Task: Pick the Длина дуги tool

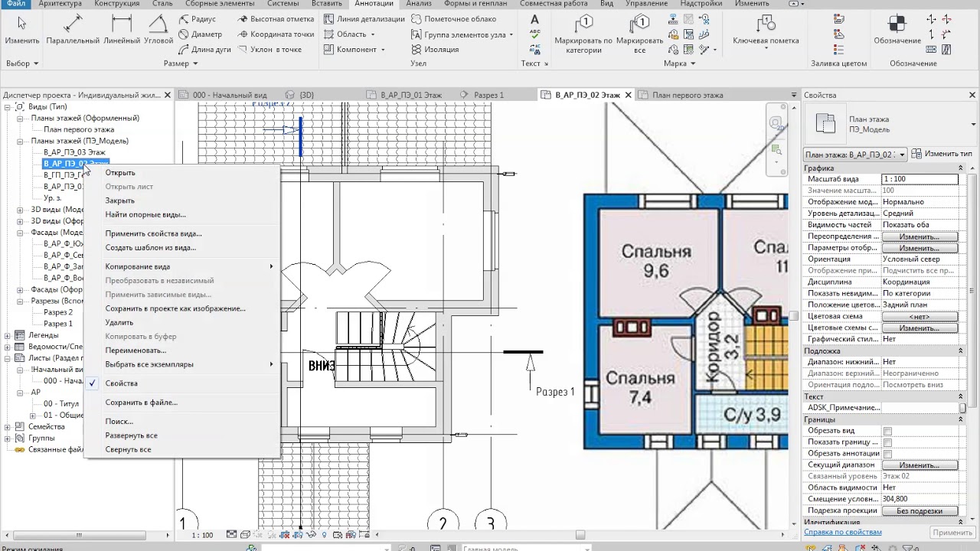Action: click(204, 50)
